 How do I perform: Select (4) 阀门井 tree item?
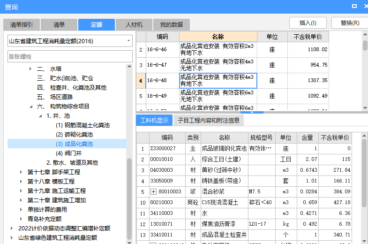click(x=68, y=153)
